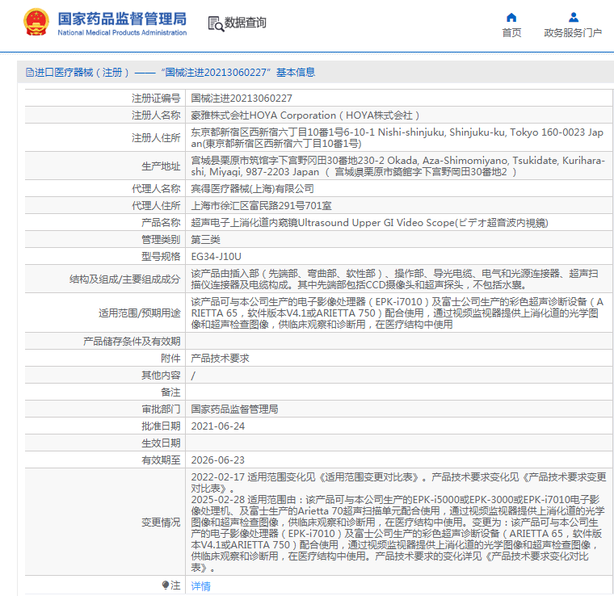Click the 审批部门 label
The width and height of the screenshot is (614, 596).
[x=161, y=409]
